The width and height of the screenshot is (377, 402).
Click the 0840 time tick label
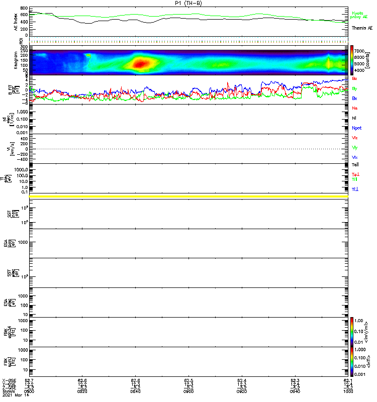click(135, 392)
